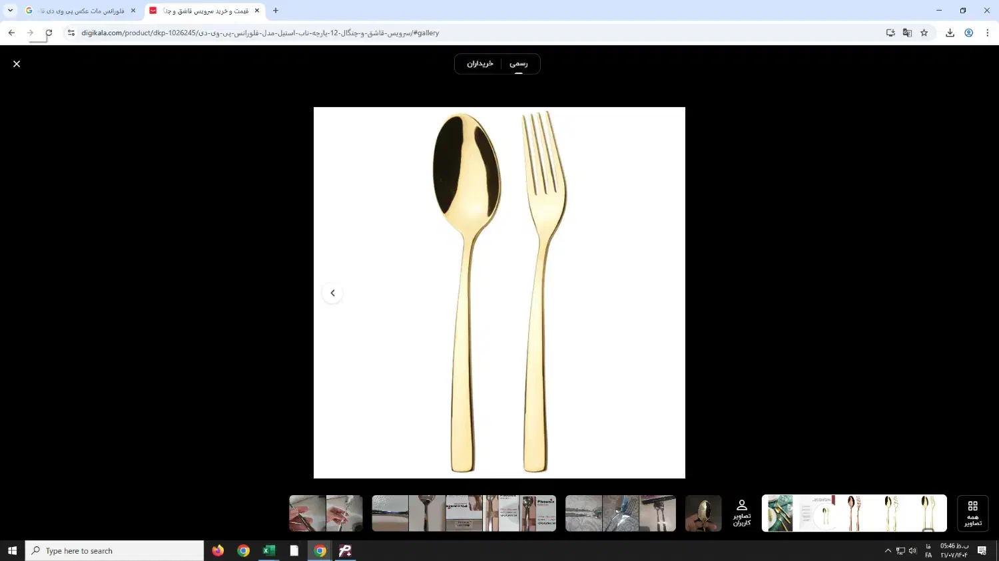This screenshot has width=999, height=561.
Task: Open the Windows notification center
Action: pos(982,550)
